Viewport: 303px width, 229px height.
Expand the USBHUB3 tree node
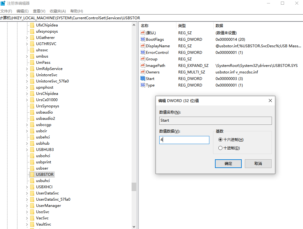click(27, 150)
